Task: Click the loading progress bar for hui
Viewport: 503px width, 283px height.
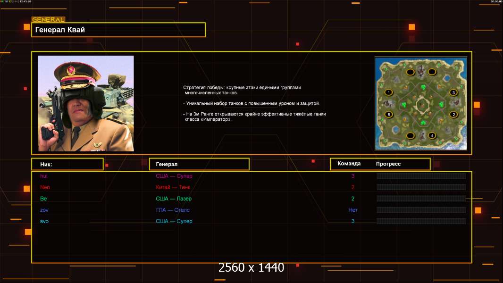Action: (x=421, y=176)
